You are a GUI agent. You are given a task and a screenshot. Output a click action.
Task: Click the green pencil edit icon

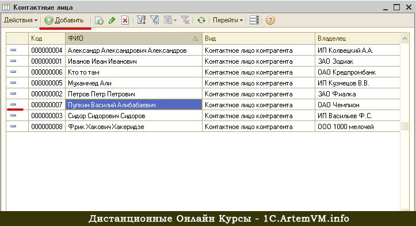click(112, 21)
